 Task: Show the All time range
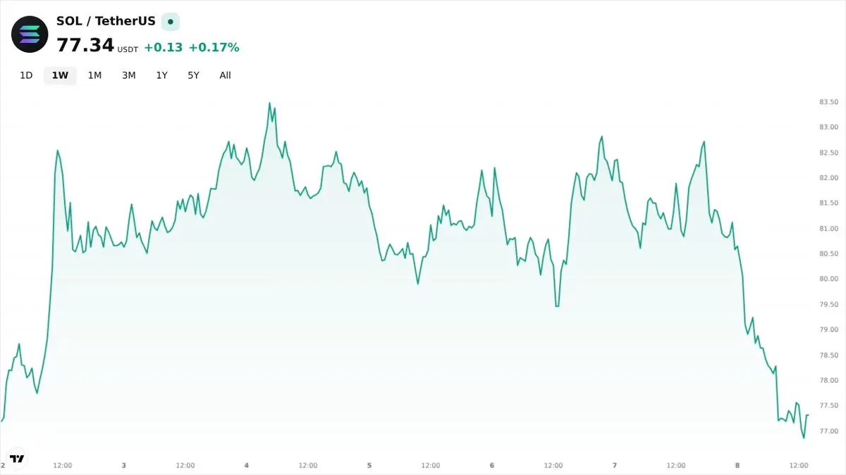coord(225,75)
